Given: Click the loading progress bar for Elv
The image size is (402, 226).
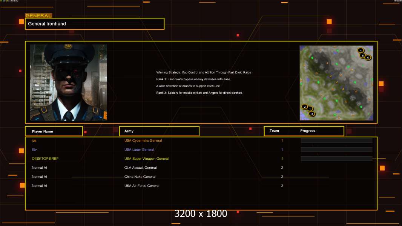Looking at the screenshot, I should tap(336, 150).
